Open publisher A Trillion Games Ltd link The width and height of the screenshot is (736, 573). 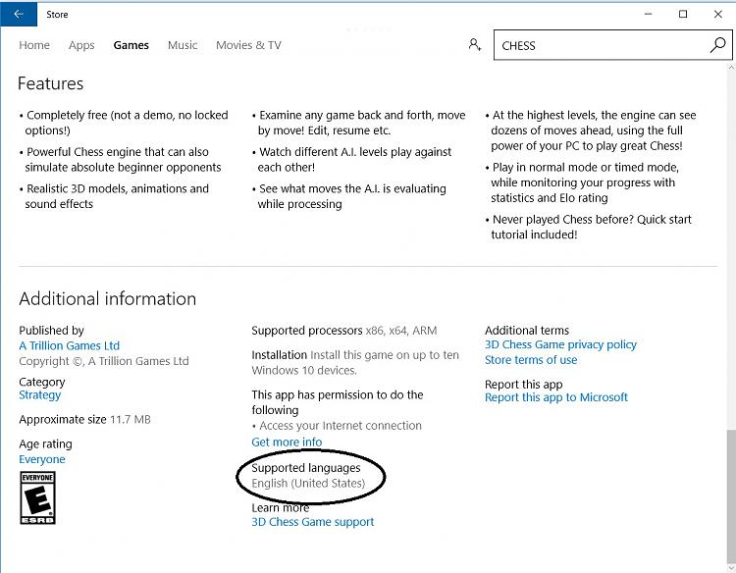69,346
